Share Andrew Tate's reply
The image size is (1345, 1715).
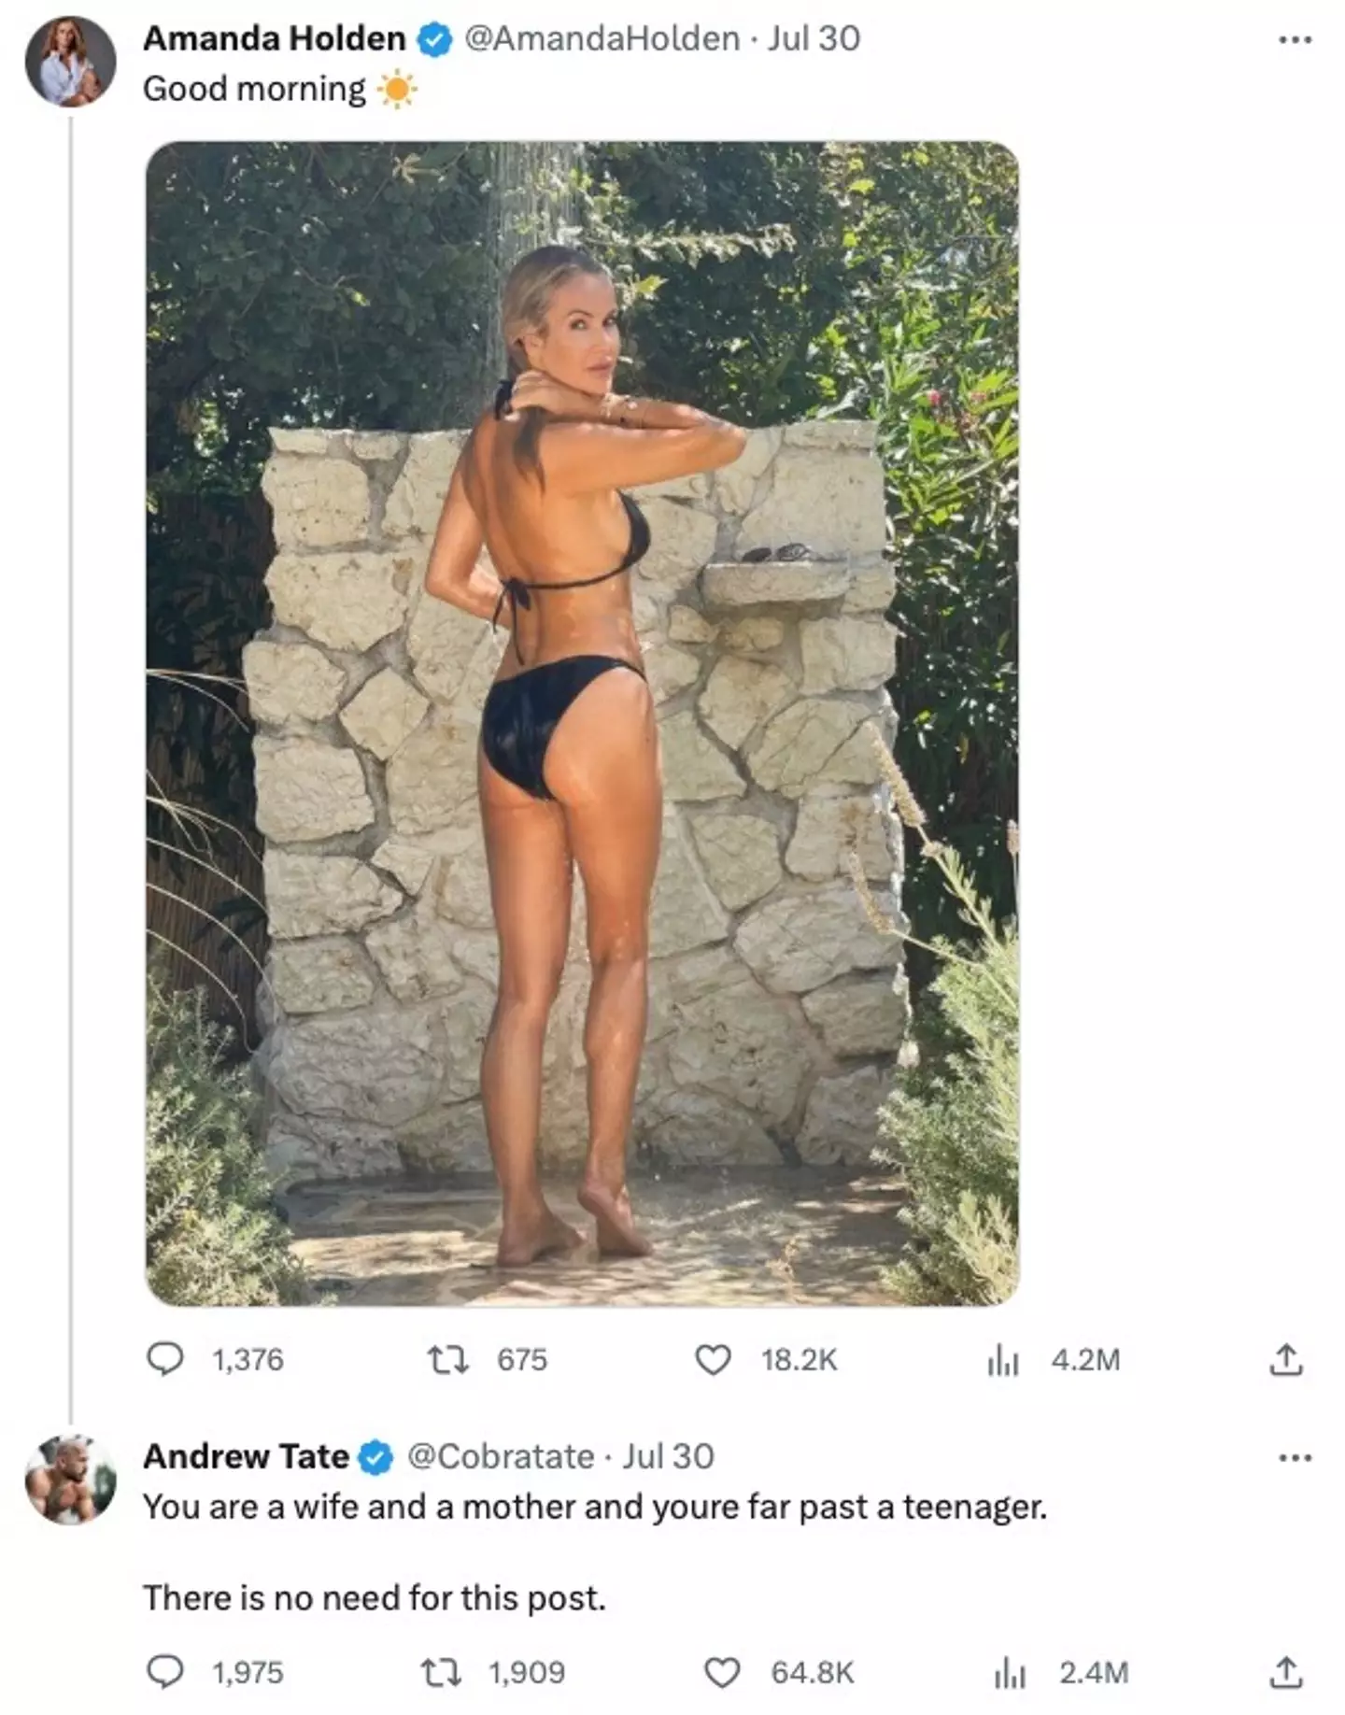pyautogui.click(x=1285, y=1672)
